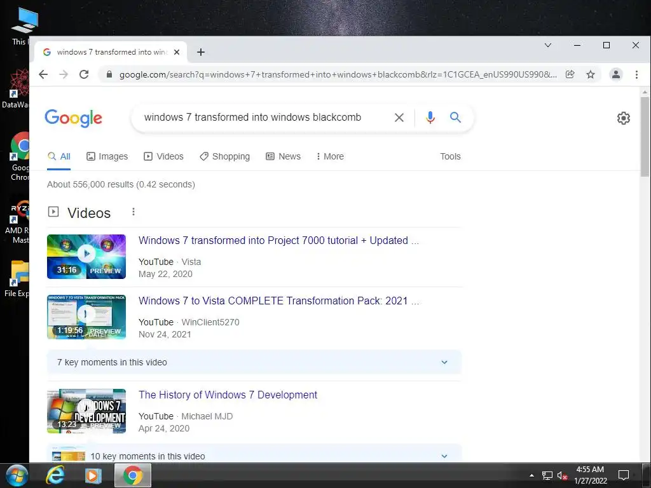Open the AMD Ryzen Master desktop shortcut
Image resolution: width=651 pixels, height=488 pixels.
[x=18, y=223]
